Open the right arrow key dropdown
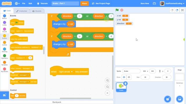This screenshot has height=104, width=186. 66,72
